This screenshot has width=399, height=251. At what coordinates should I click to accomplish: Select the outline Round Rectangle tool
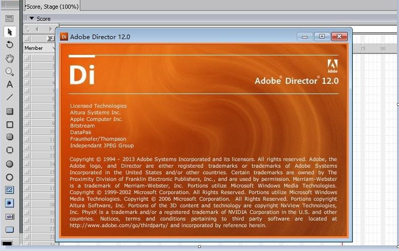10,150
